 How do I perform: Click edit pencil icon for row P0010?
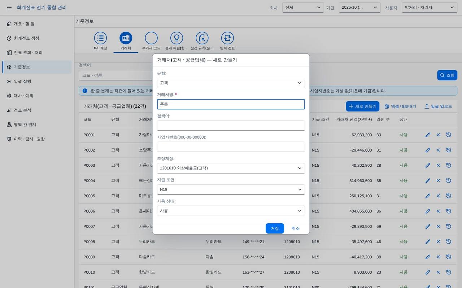[428, 272]
